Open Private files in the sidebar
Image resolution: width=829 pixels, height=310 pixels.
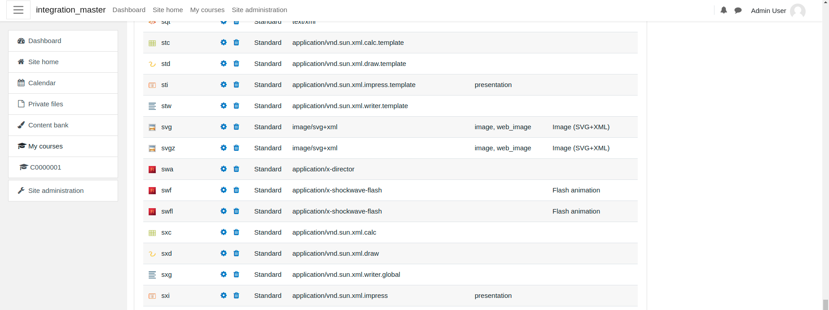tap(63, 104)
